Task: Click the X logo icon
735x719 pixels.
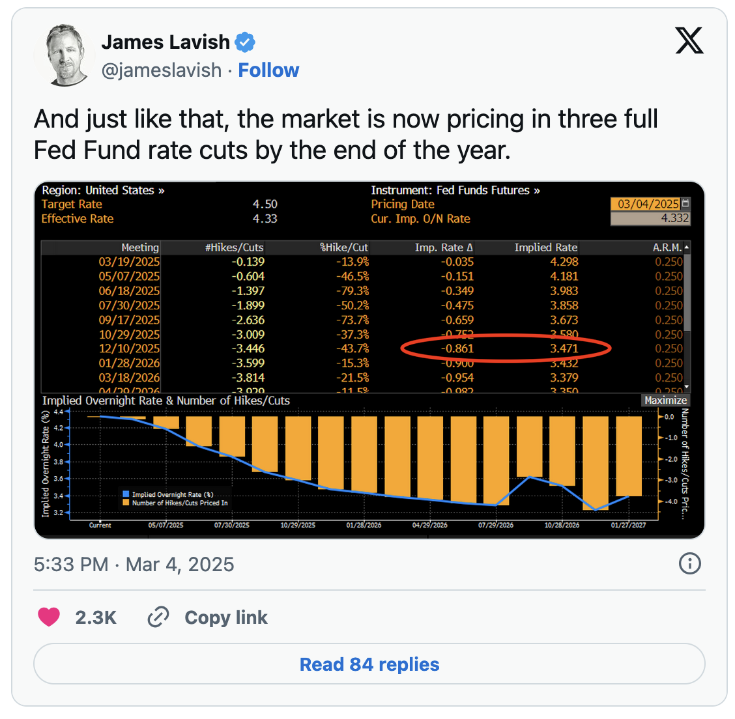Action: 689,41
